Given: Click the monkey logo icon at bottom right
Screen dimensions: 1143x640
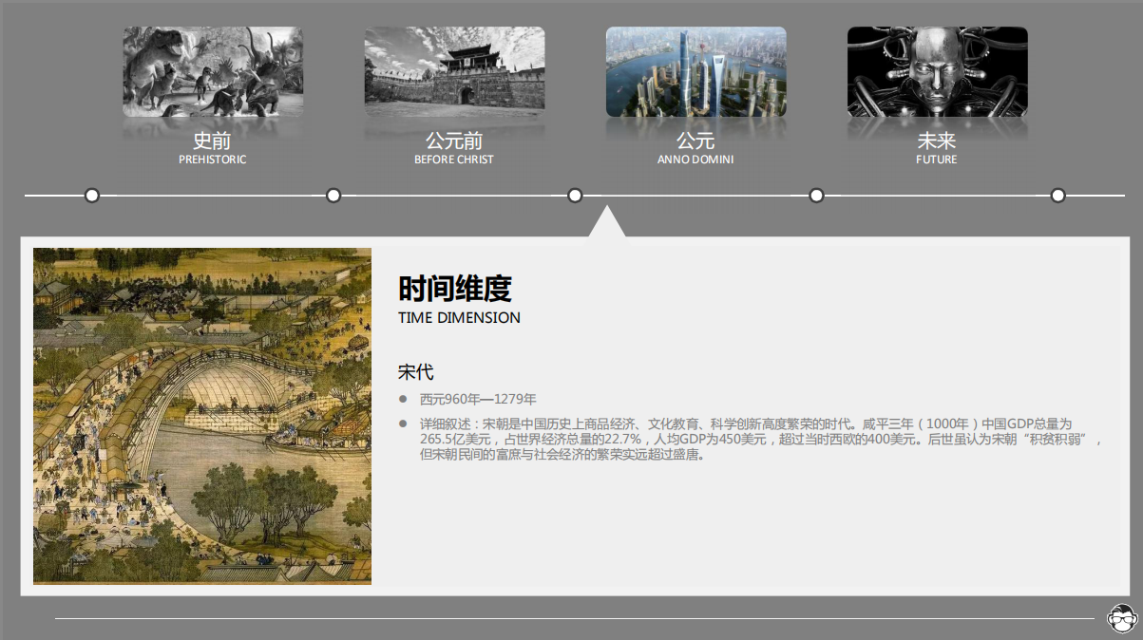Looking at the screenshot, I should 1124,618.
